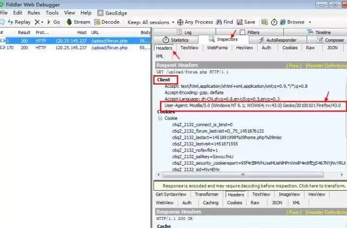Open the Rules menu
The height and width of the screenshot is (228, 347).
coord(34,13)
